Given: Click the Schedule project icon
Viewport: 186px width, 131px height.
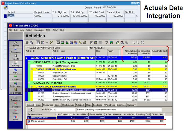Looking at the screenshot, I should pyautogui.click(x=118, y=43).
